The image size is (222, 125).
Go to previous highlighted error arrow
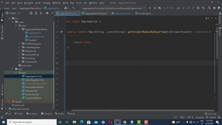[212, 18]
